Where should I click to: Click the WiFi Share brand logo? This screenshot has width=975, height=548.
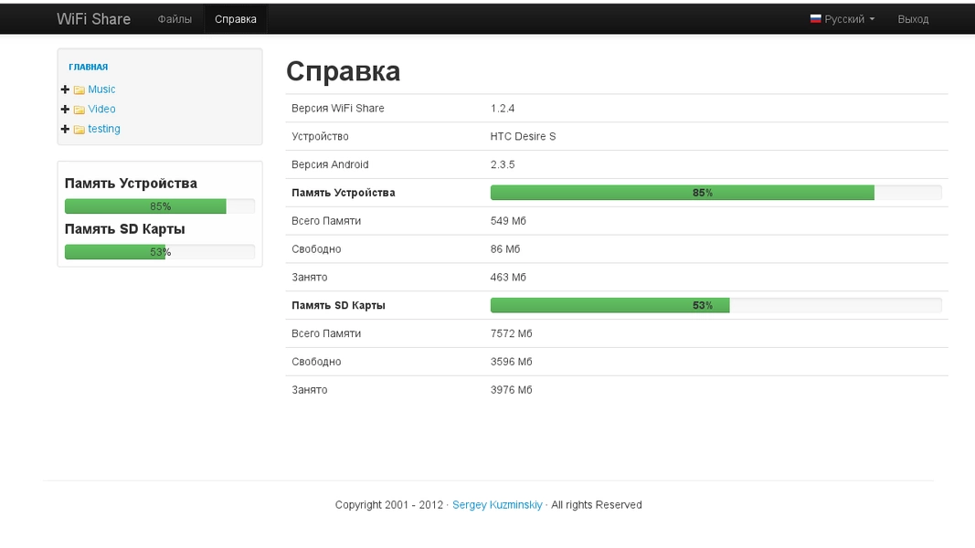[93, 19]
